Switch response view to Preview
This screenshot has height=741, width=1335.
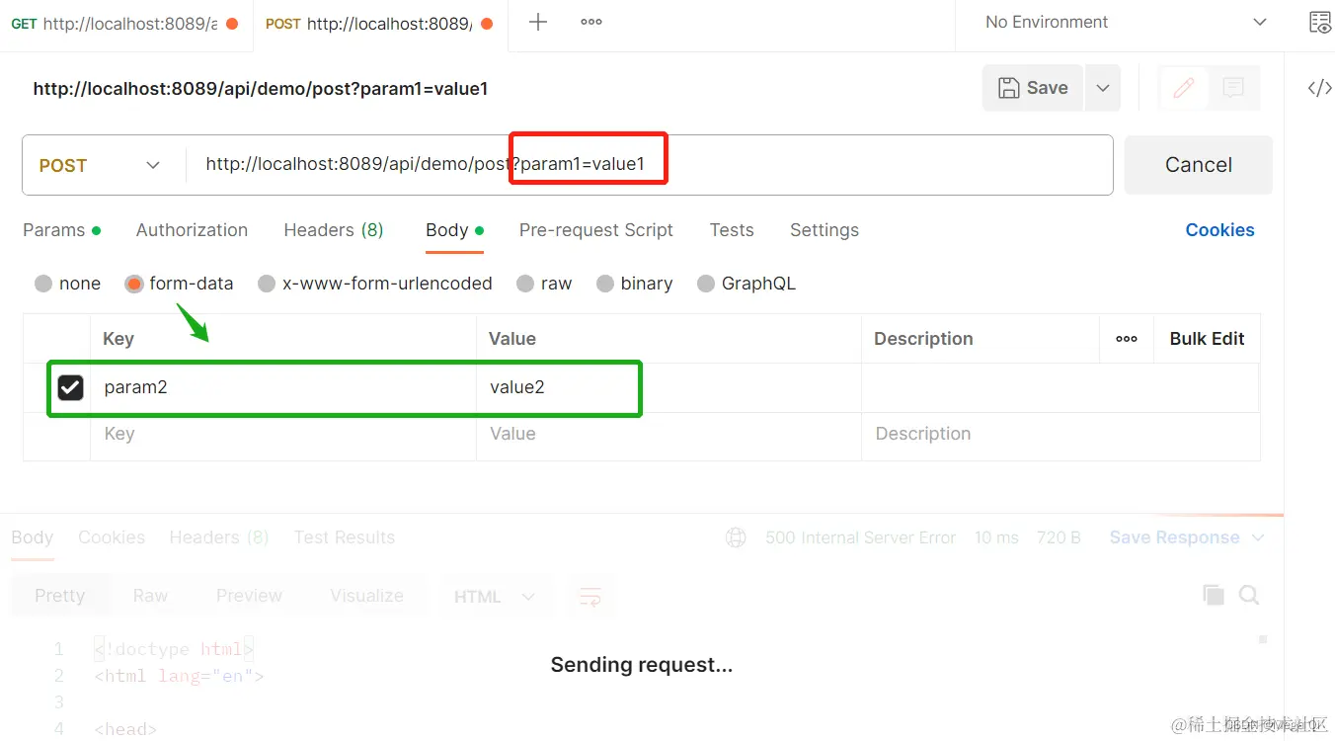click(x=249, y=596)
